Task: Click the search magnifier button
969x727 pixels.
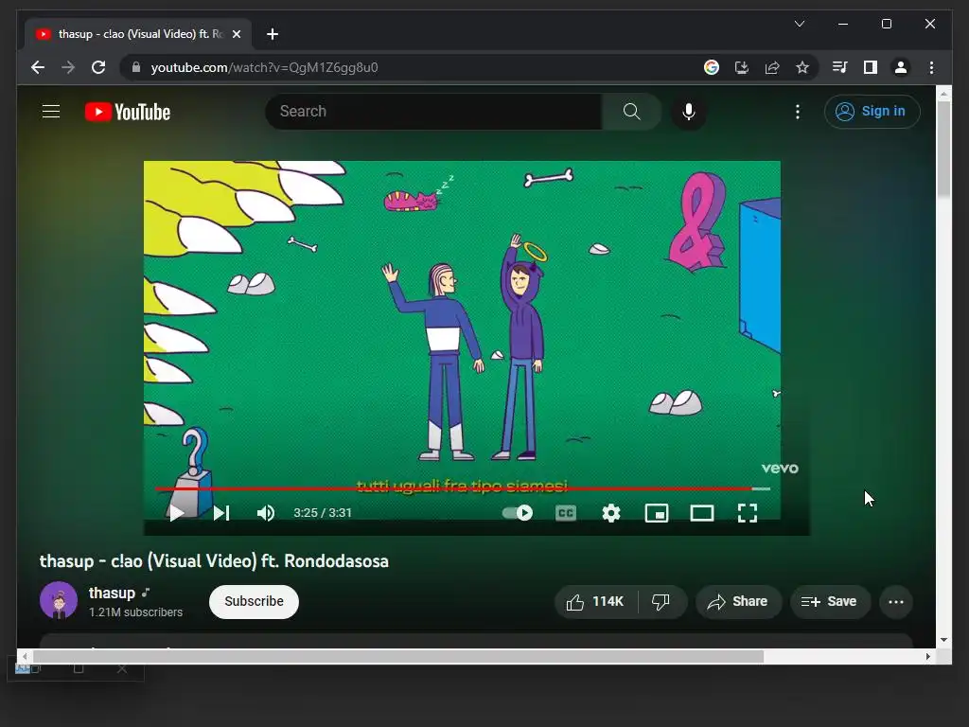Action: point(631,112)
